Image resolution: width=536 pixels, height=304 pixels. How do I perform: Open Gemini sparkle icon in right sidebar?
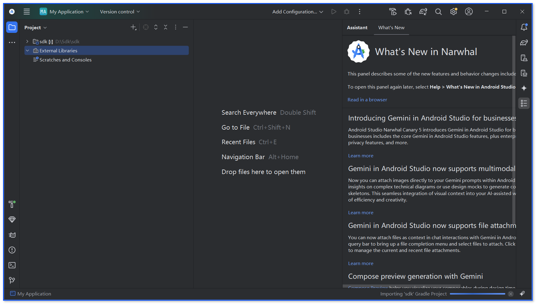(x=524, y=88)
